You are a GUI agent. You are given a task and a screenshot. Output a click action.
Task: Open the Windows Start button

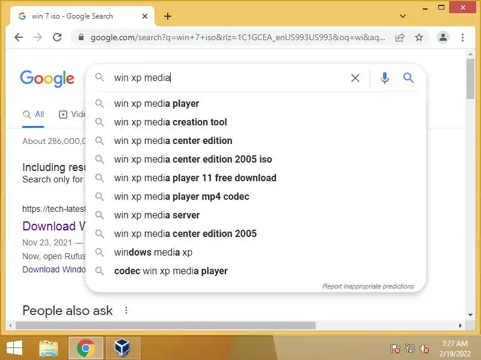pos(14,349)
